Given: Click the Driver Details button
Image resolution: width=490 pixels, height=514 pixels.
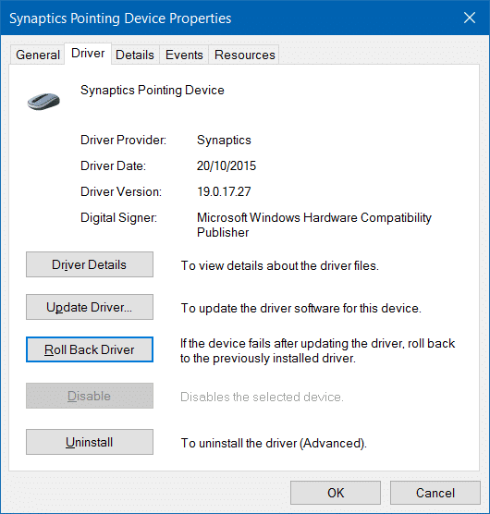Looking at the screenshot, I should 90,264.
